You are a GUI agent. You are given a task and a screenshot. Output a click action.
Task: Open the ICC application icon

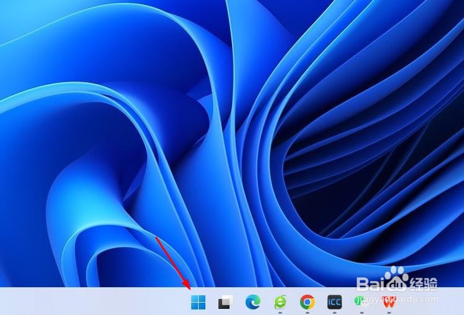coord(335,302)
